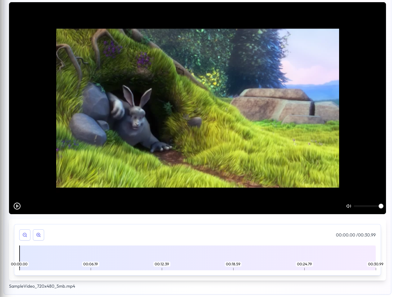
Task: Jump to 00:18.59 on the timeline
Action: [x=233, y=264]
